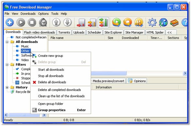This screenshot has height=126, width=191.
Task: Select the Music group in tree
Action: pyautogui.click(x=25, y=46)
